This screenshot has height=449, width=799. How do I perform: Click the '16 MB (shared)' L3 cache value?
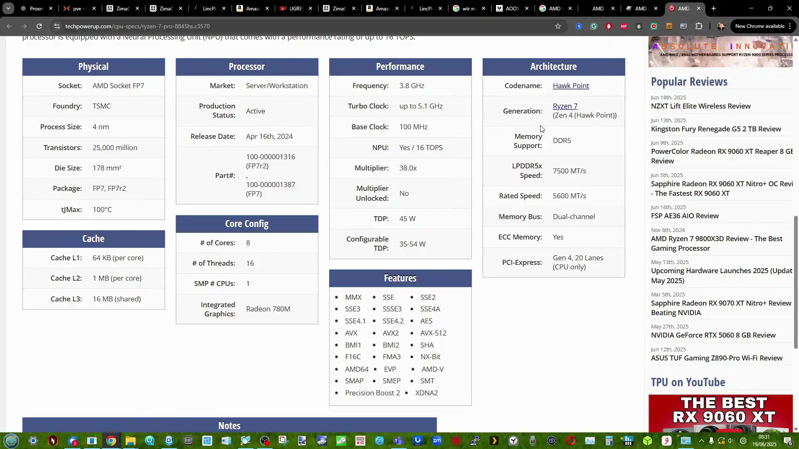point(117,299)
